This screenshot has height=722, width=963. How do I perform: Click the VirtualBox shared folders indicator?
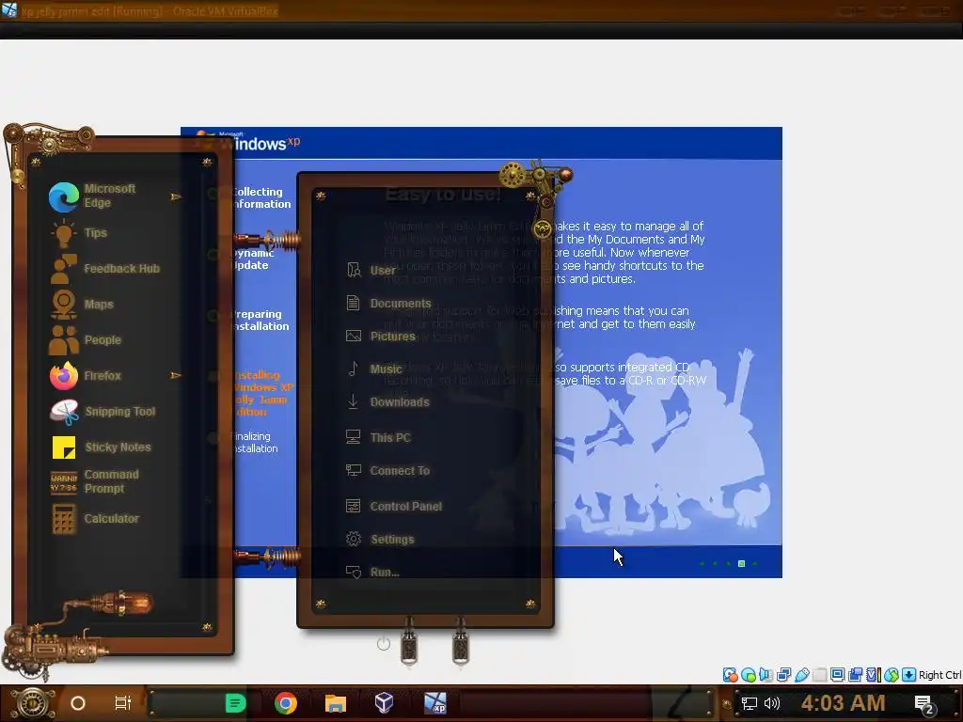pos(819,675)
